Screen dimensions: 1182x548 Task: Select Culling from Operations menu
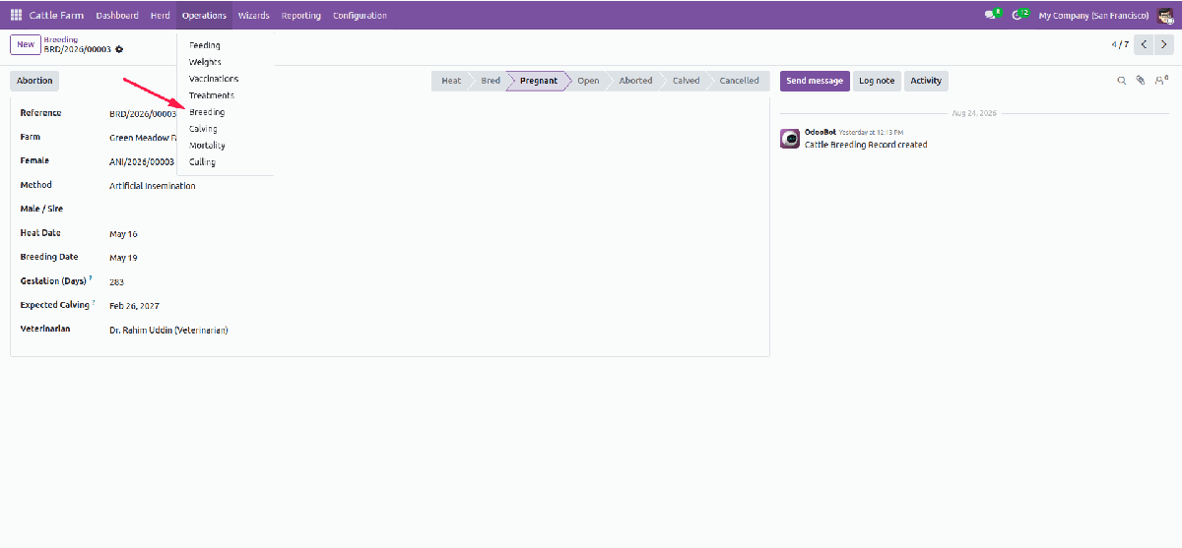225,162
